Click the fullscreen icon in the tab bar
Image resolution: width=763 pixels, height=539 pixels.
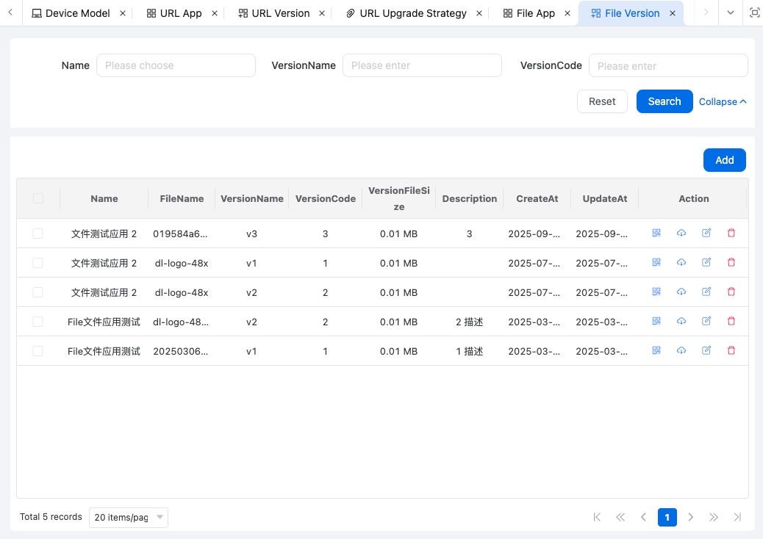tap(754, 12)
